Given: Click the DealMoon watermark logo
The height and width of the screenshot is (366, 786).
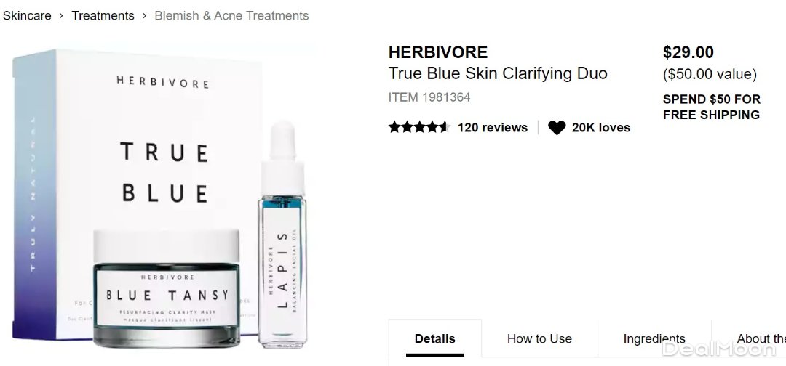Looking at the screenshot, I should [719, 349].
